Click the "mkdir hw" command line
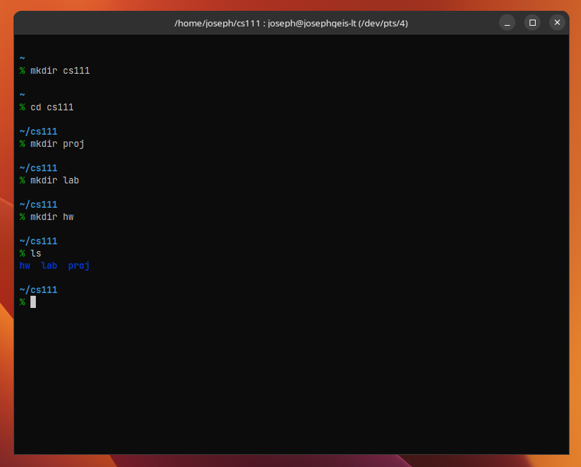 point(51,217)
